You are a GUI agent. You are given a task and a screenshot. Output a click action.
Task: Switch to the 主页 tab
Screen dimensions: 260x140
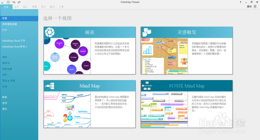tap(16, 7)
